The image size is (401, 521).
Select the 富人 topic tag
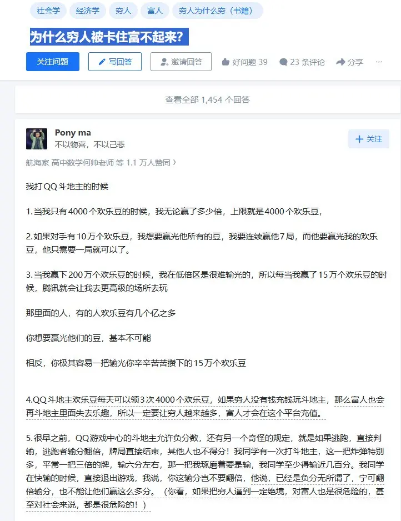[155, 11]
